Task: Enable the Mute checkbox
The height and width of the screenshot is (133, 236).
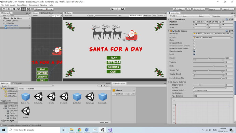Action: (x=194, y=40)
